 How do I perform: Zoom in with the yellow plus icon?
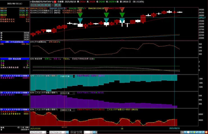(x=194, y=132)
